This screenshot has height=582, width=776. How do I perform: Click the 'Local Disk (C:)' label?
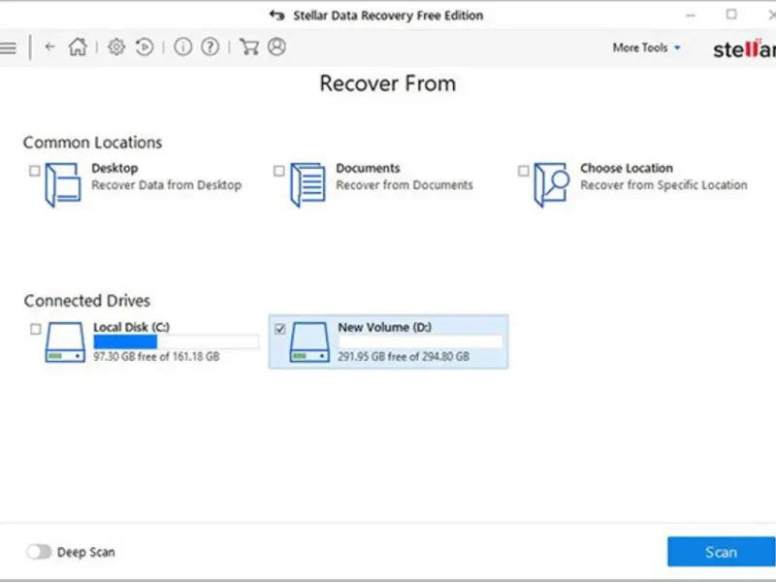132,327
